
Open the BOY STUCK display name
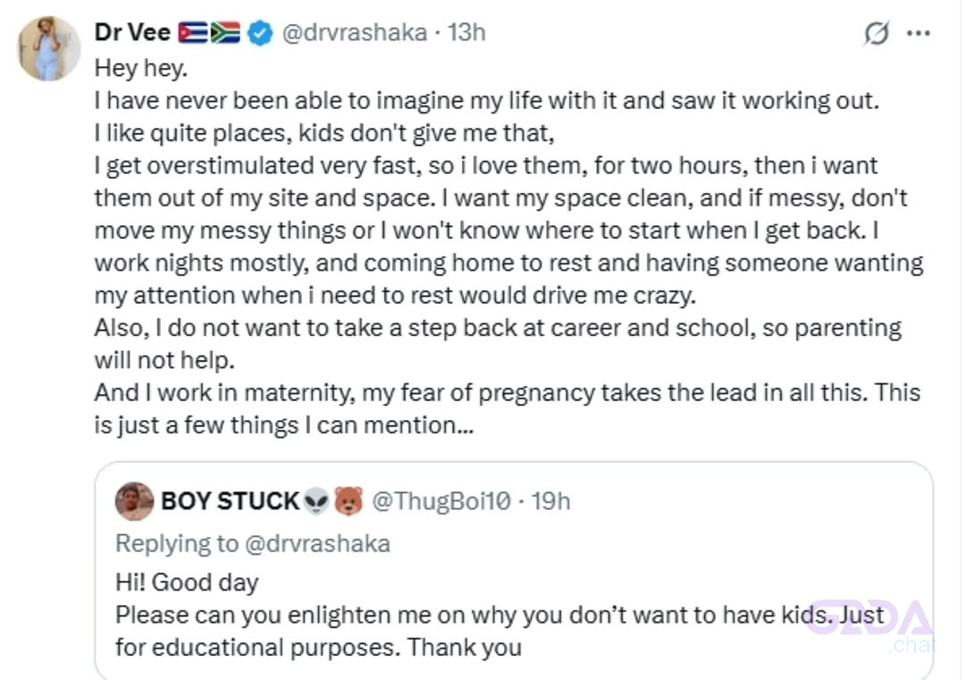click(231, 501)
